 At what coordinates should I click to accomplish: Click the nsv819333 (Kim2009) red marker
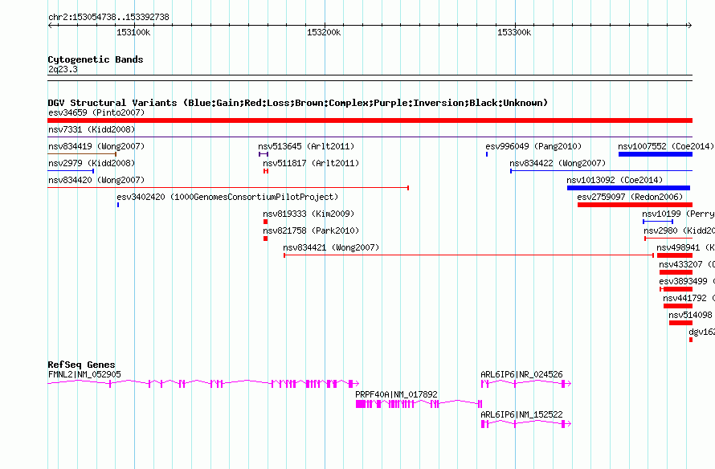tap(265, 222)
